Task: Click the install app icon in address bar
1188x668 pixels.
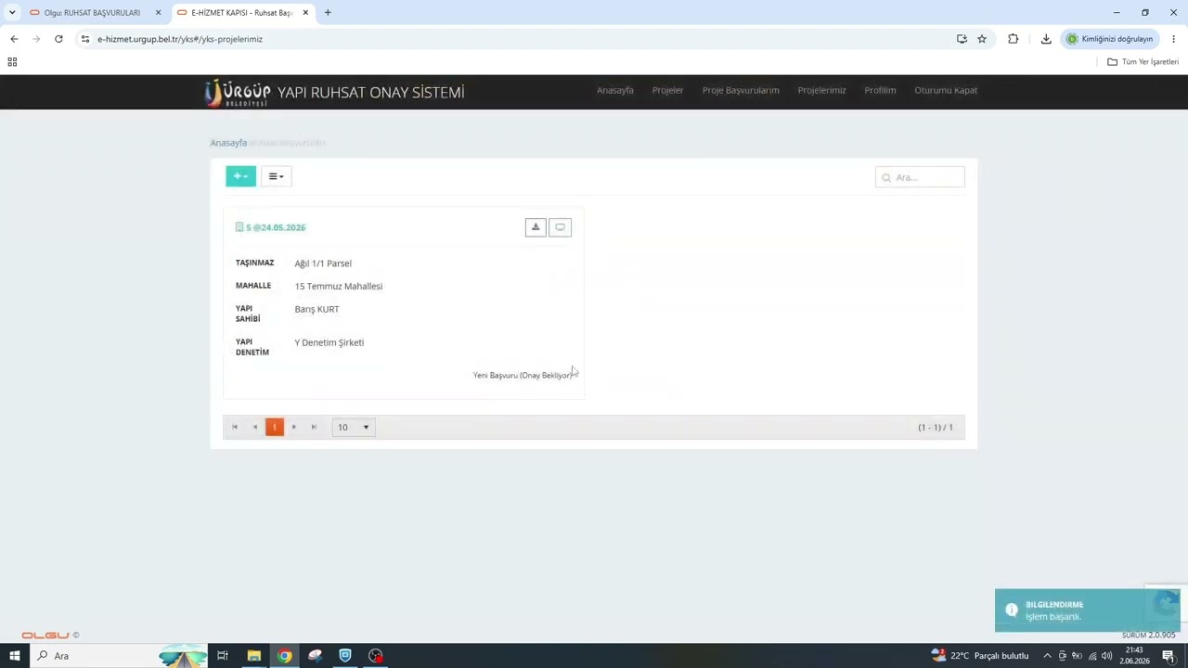Action: pyautogui.click(x=962, y=39)
